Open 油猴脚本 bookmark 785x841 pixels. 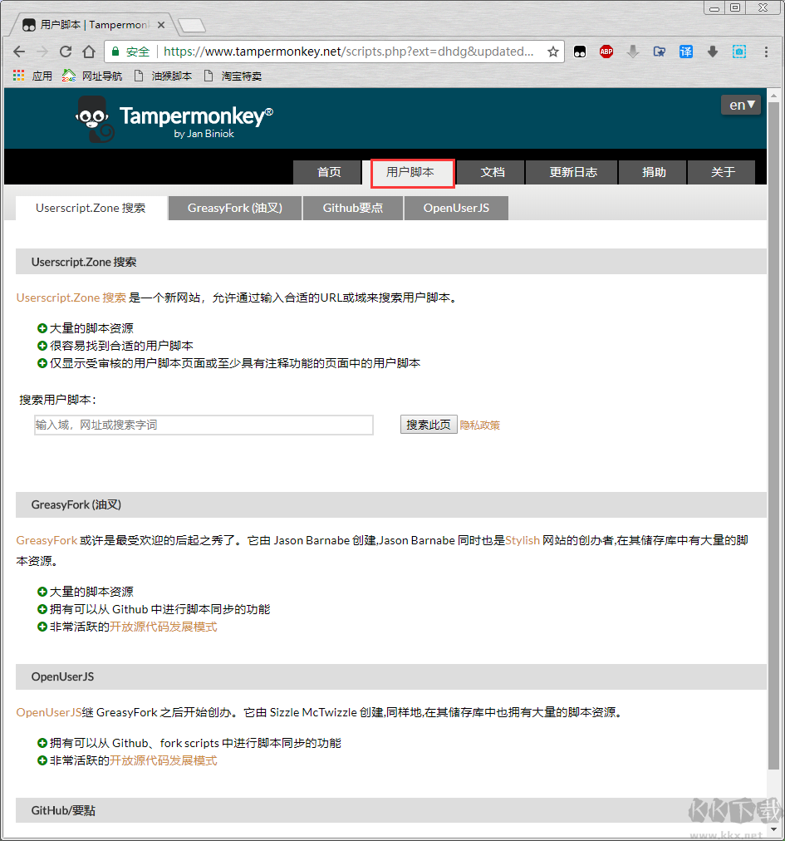coord(163,76)
